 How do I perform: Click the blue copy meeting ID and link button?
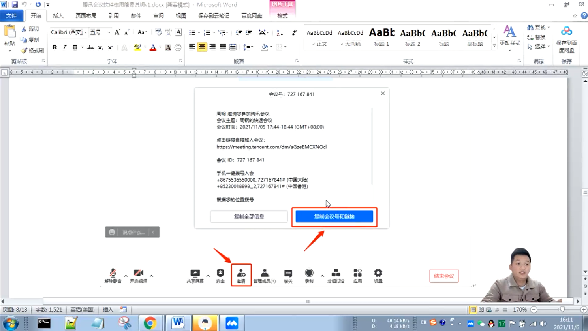[334, 216]
